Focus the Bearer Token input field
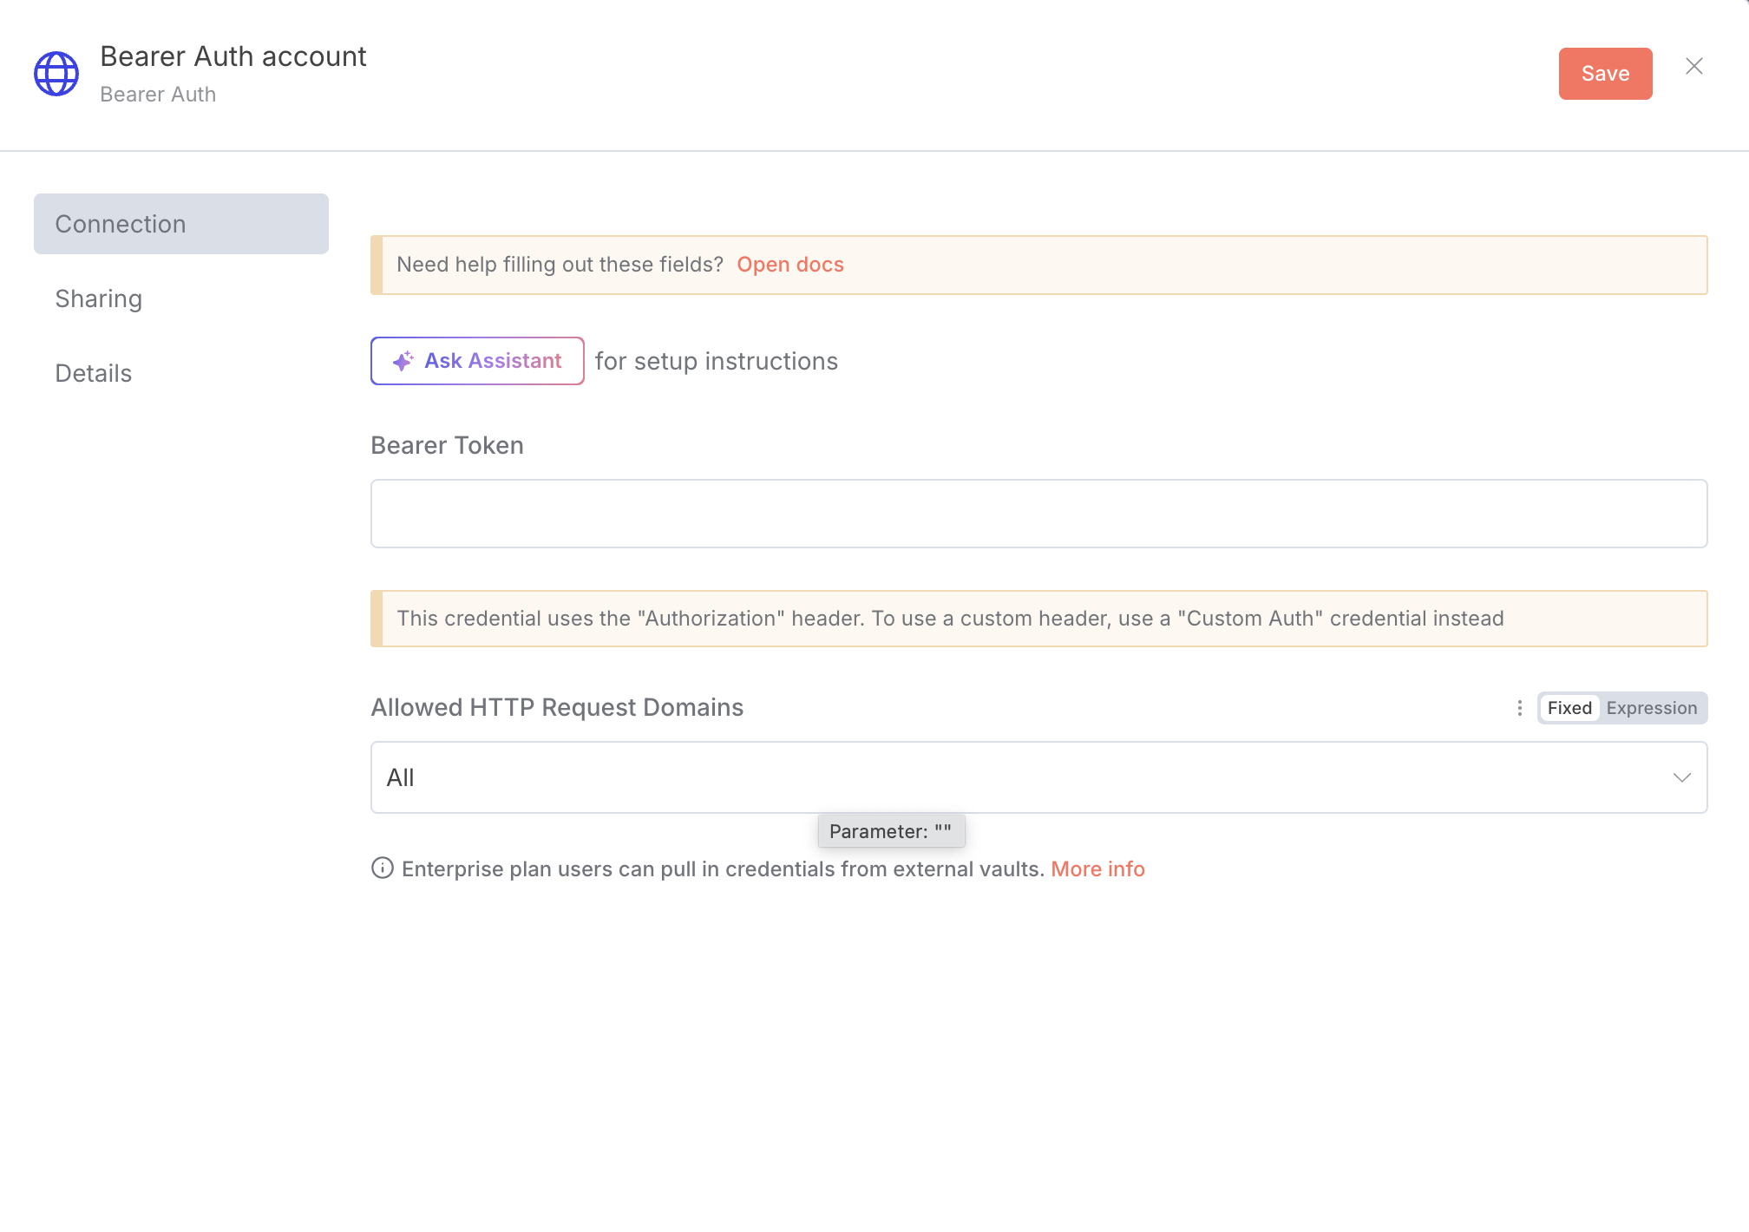 1038,514
